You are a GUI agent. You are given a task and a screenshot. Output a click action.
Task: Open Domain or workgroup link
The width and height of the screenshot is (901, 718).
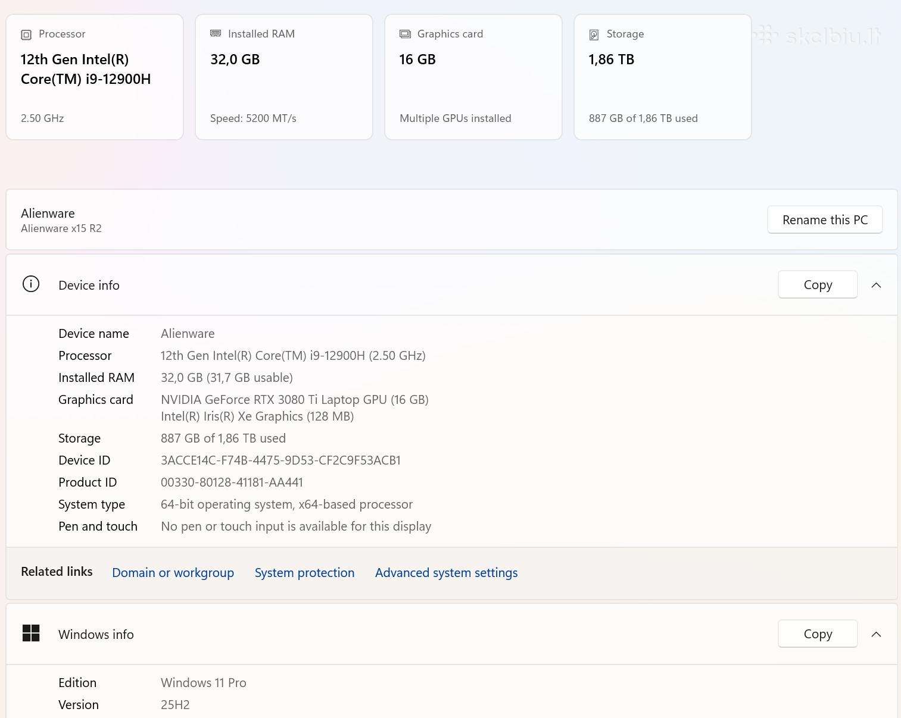pos(173,572)
